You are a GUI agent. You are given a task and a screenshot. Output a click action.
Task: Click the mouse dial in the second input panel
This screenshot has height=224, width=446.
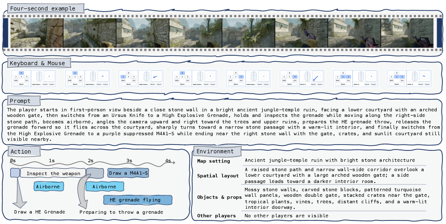103,76
